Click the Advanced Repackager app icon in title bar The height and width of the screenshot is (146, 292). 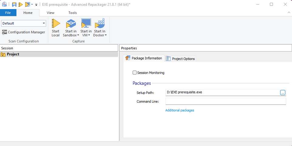[x=4, y=4]
